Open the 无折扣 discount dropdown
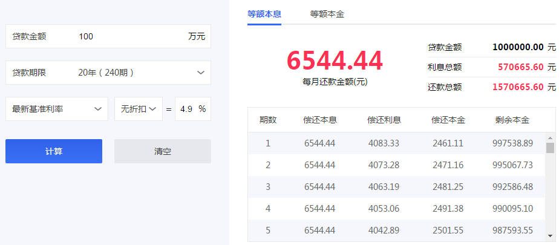The image size is (559, 245). pos(139,109)
